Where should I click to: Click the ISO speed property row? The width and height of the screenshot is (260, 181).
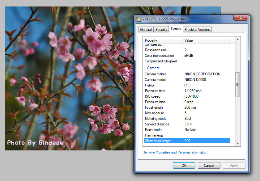[153, 96]
